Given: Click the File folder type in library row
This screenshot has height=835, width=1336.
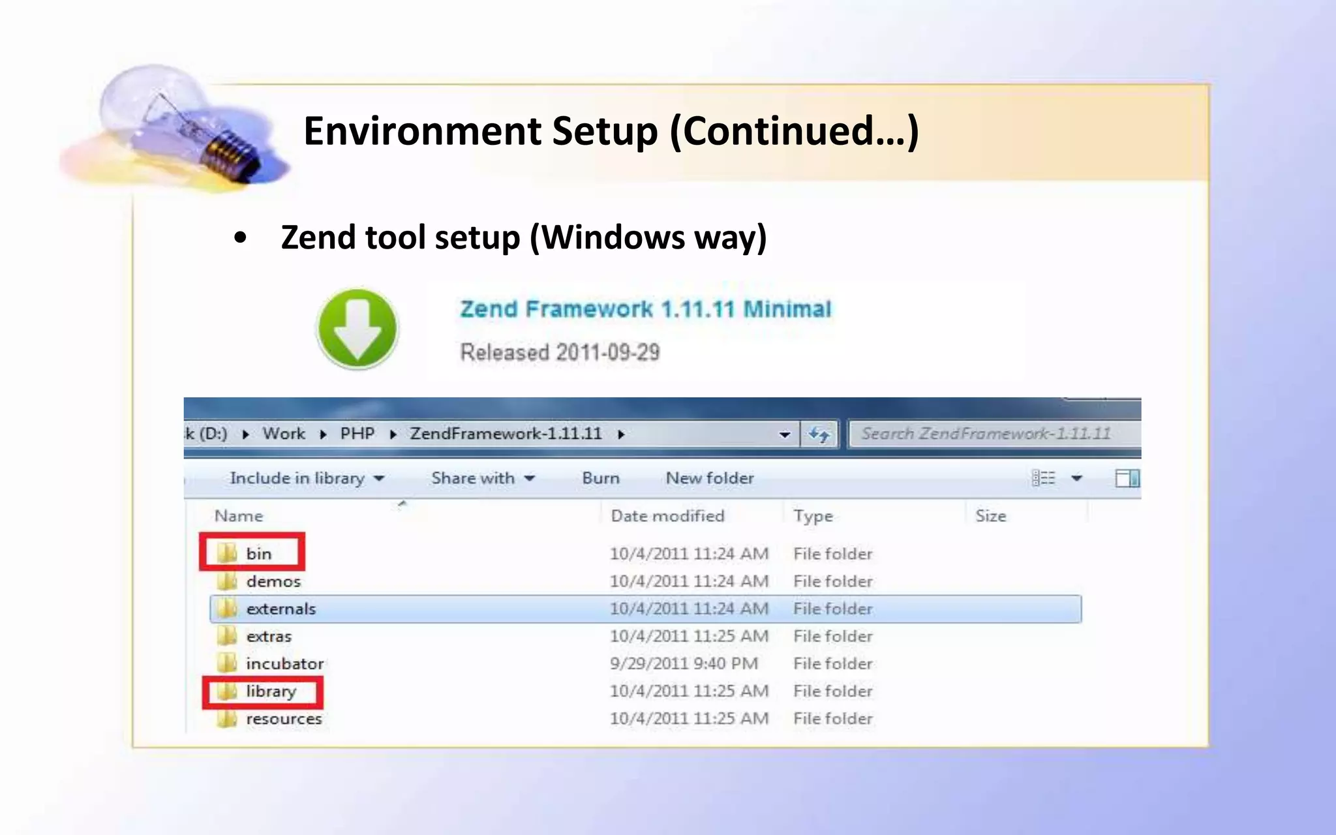Looking at the screenshot, I should click(x=833, y=691).
